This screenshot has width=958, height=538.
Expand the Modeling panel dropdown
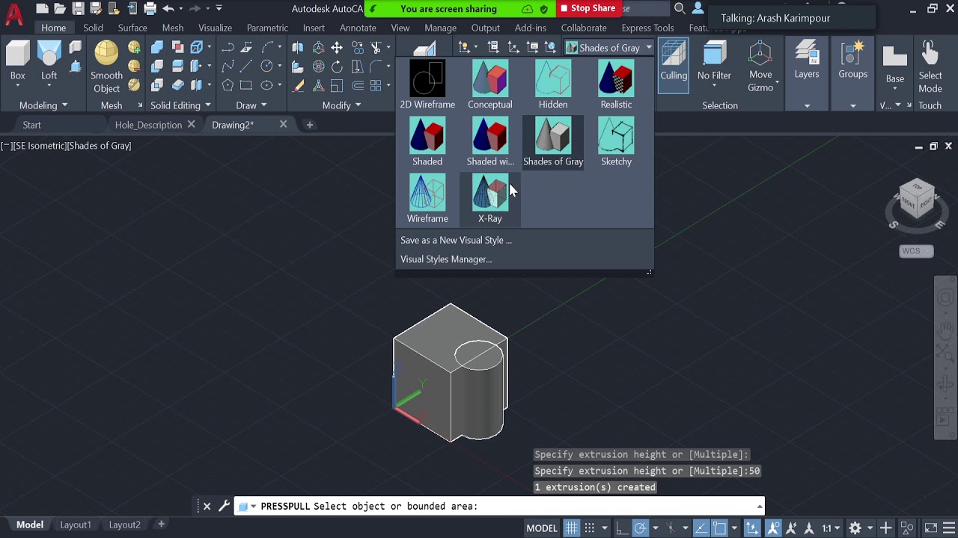(43, 105)
